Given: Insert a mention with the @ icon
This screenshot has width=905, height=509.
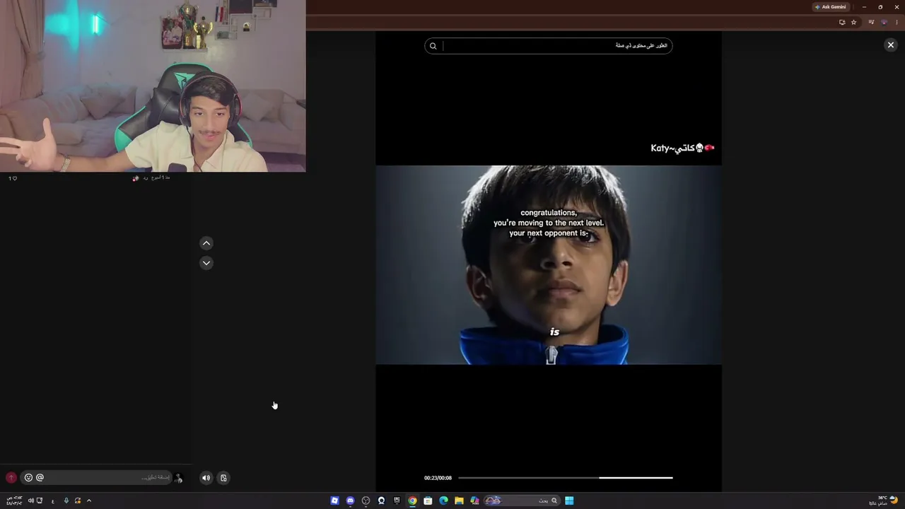Looking at the screenshot, I should [40, 478].
